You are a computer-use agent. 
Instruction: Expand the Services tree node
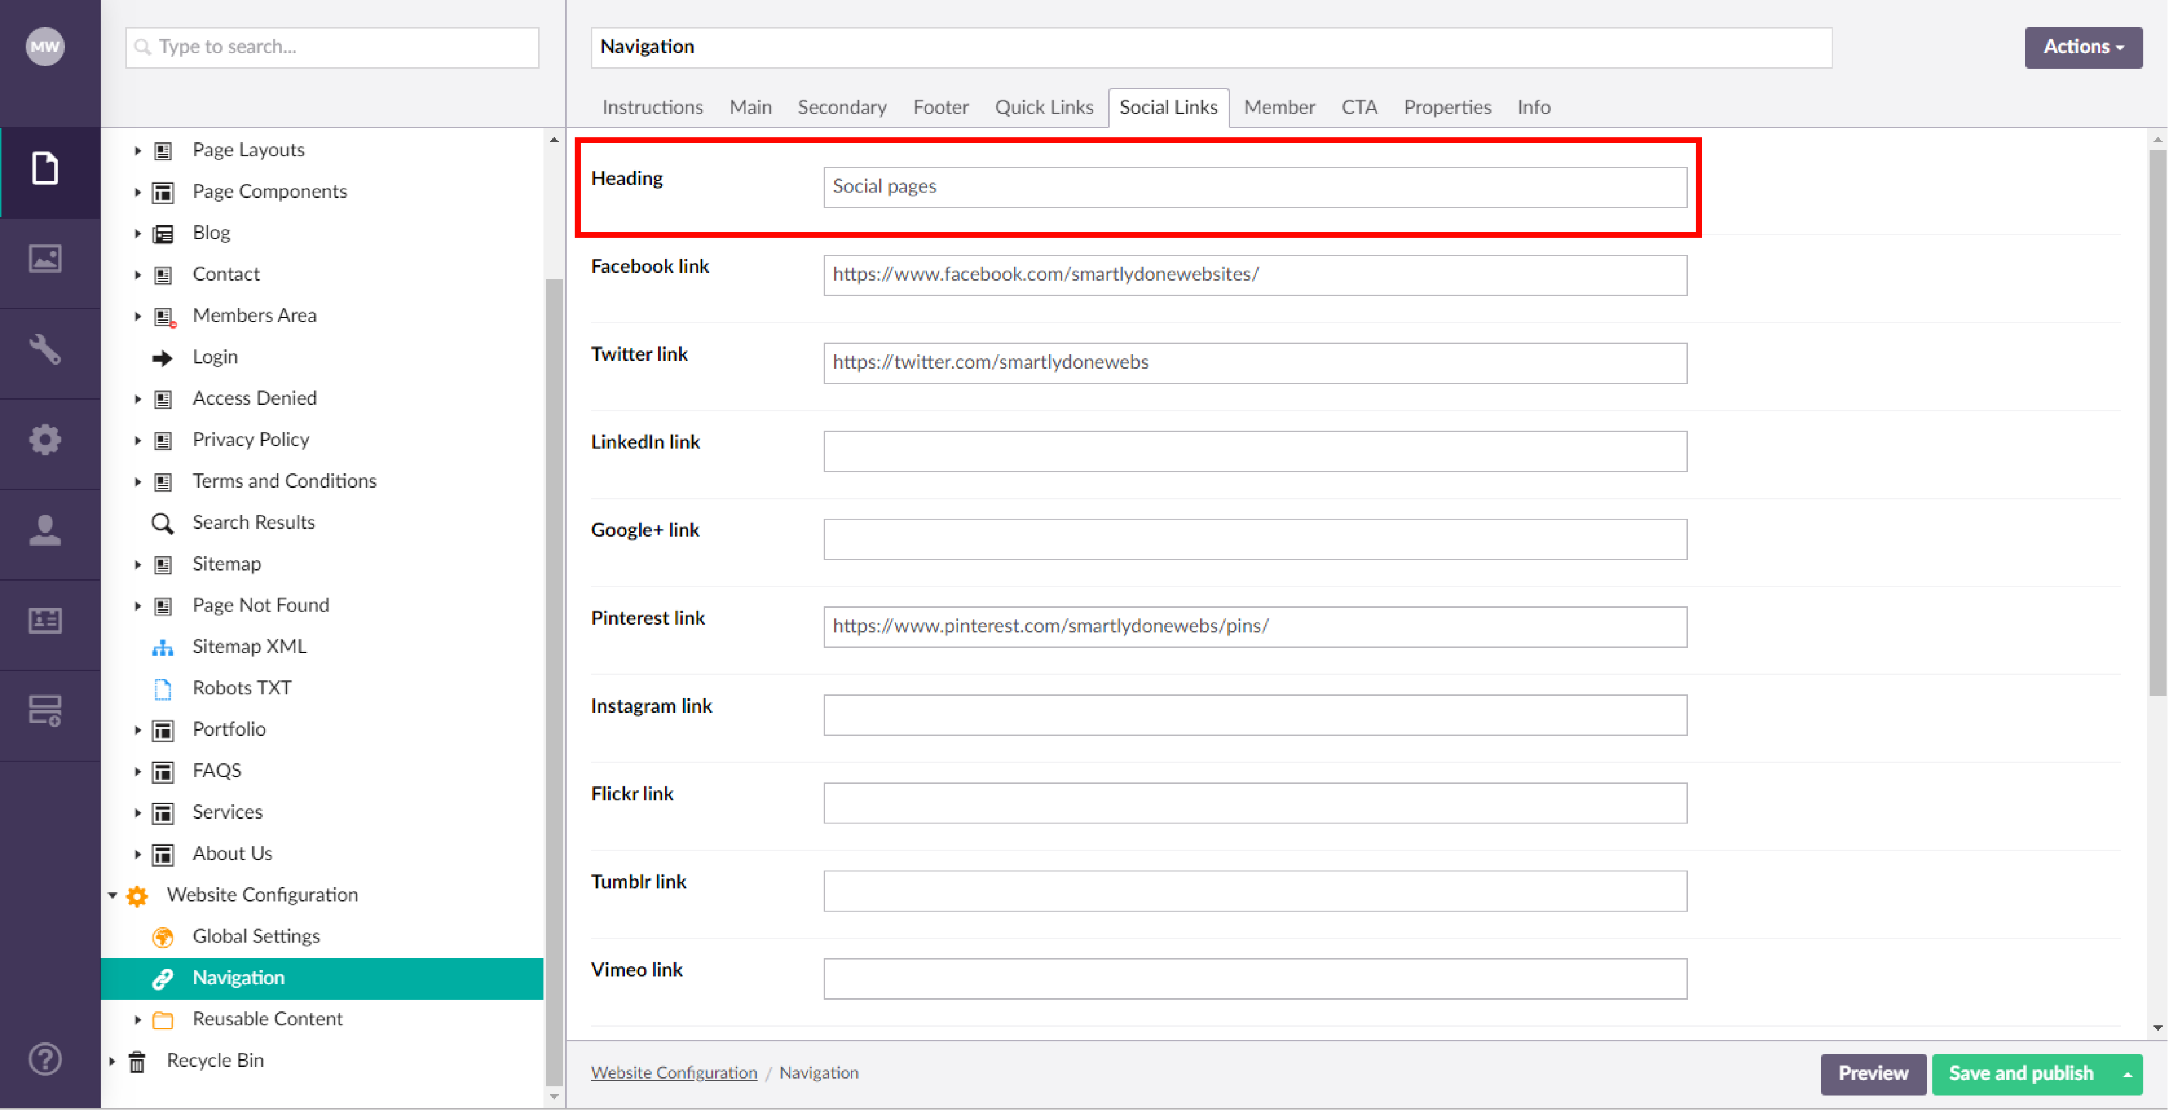coord(137,813)
